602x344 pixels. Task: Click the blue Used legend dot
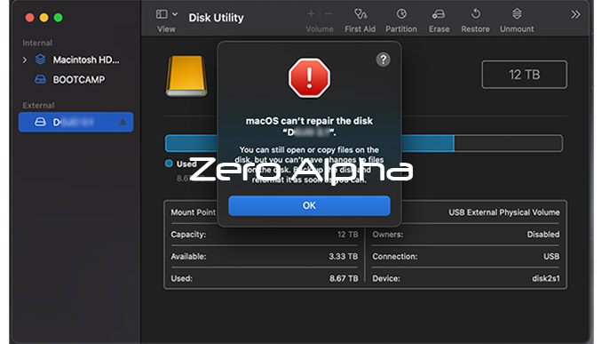[169, 164]
